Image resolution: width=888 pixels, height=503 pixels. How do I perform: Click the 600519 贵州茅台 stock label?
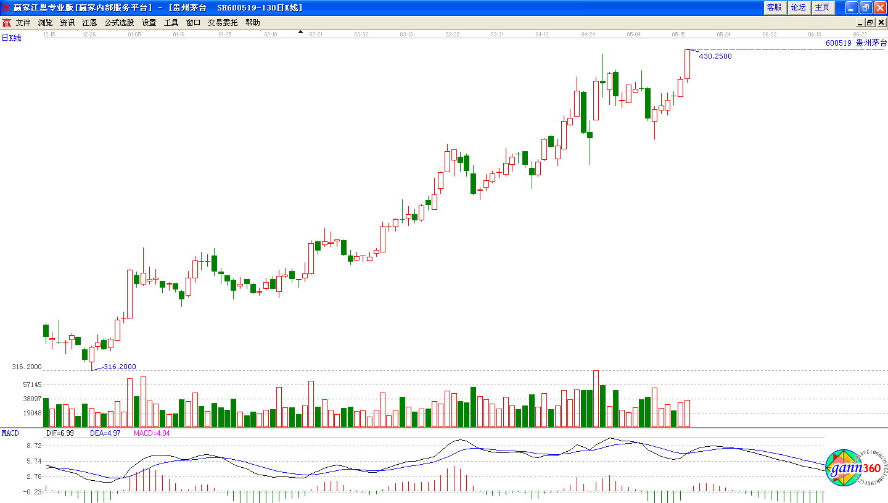(856, 43)
